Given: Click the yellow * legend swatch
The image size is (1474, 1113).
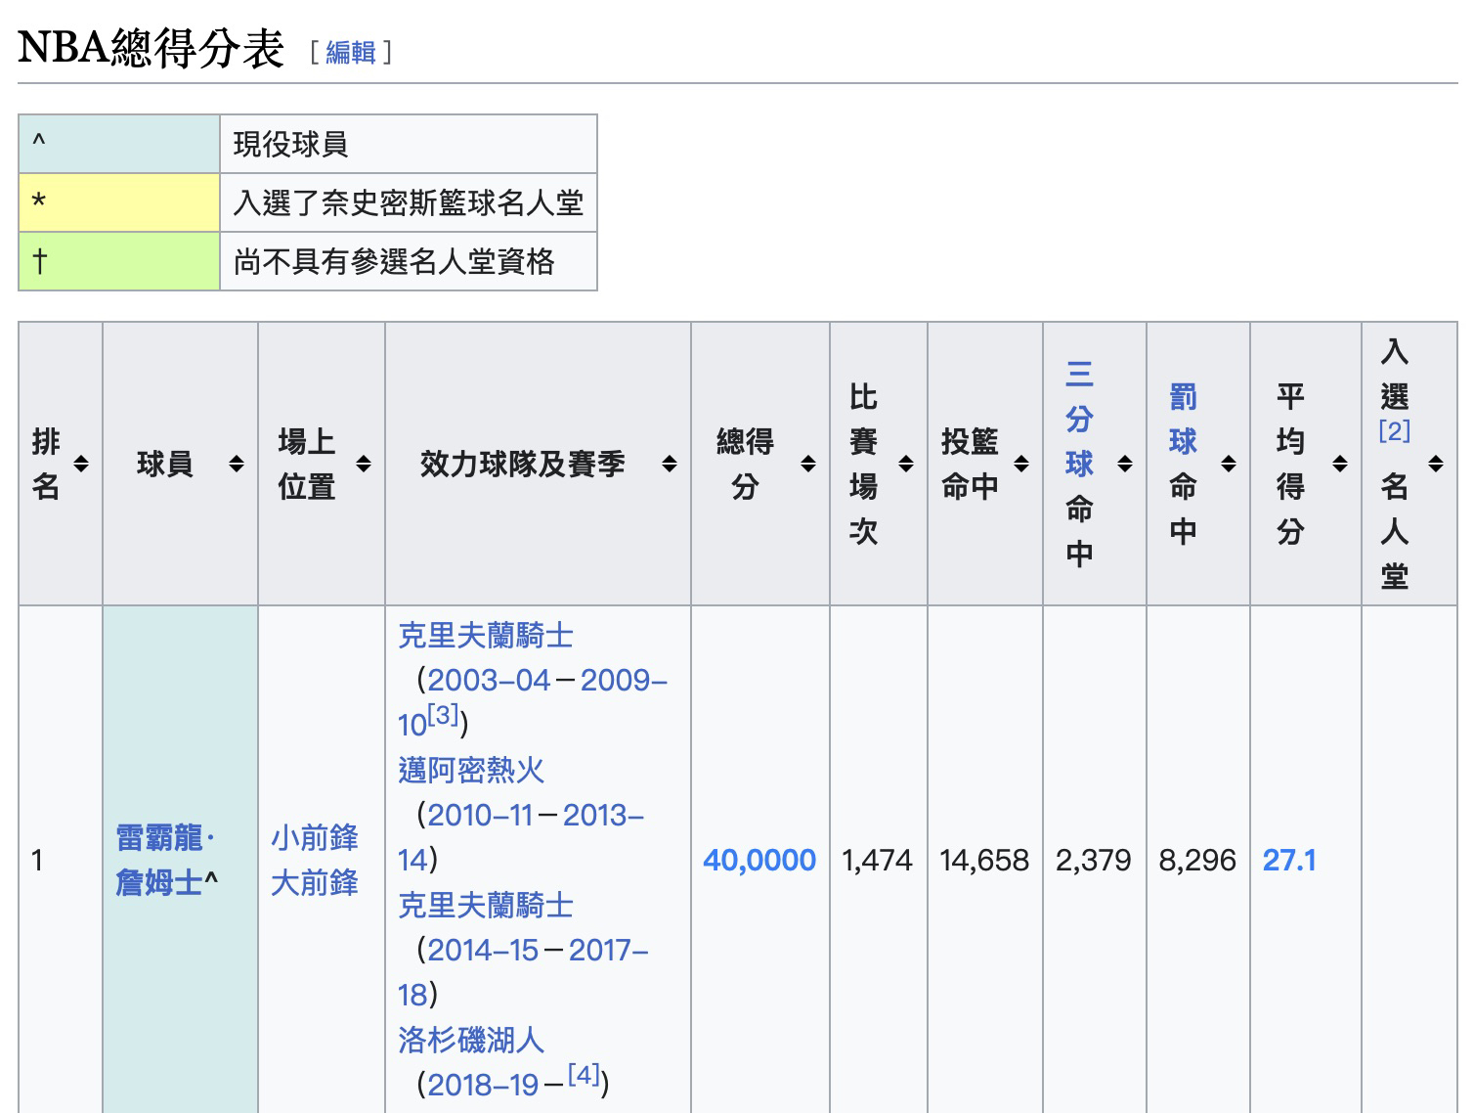Looking at the screenshot, I should (x=119, y=202).
